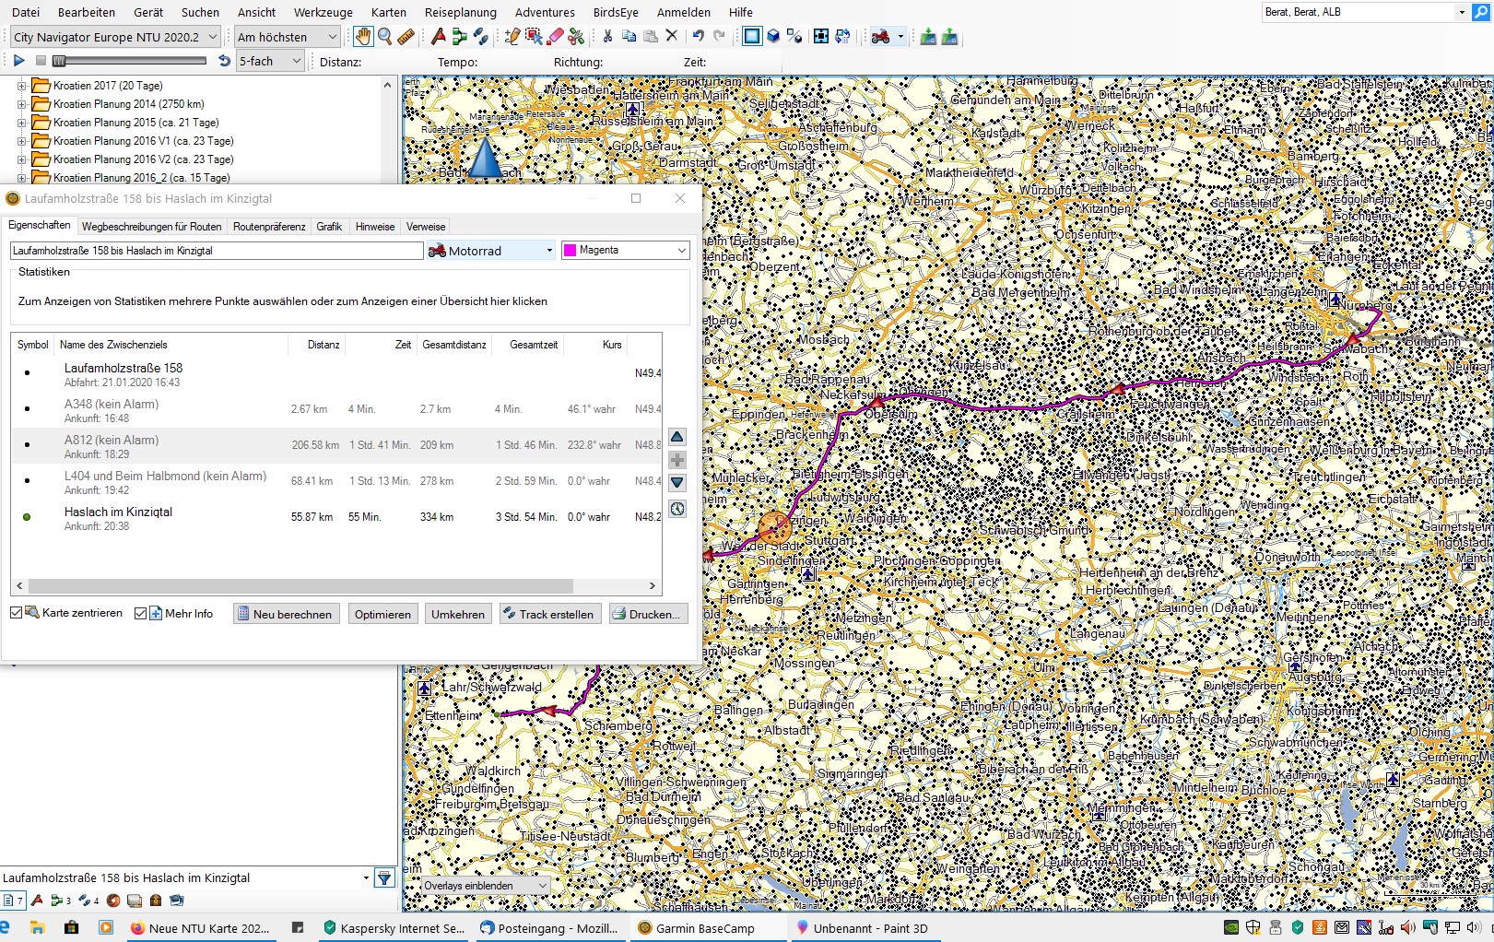Click the Optimieren button
This screenshot has height=942, width=1494.
click(382, 614)
